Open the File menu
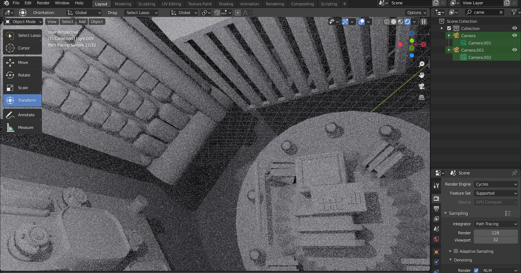 tap(16, 3)
